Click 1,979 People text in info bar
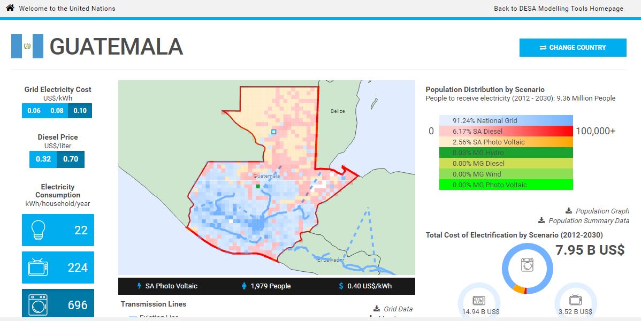641x321 pixels. tap(271, 286)
